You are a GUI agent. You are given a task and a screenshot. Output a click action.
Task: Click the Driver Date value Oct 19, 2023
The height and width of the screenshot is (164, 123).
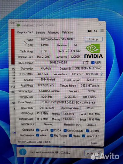pos(47,108)
